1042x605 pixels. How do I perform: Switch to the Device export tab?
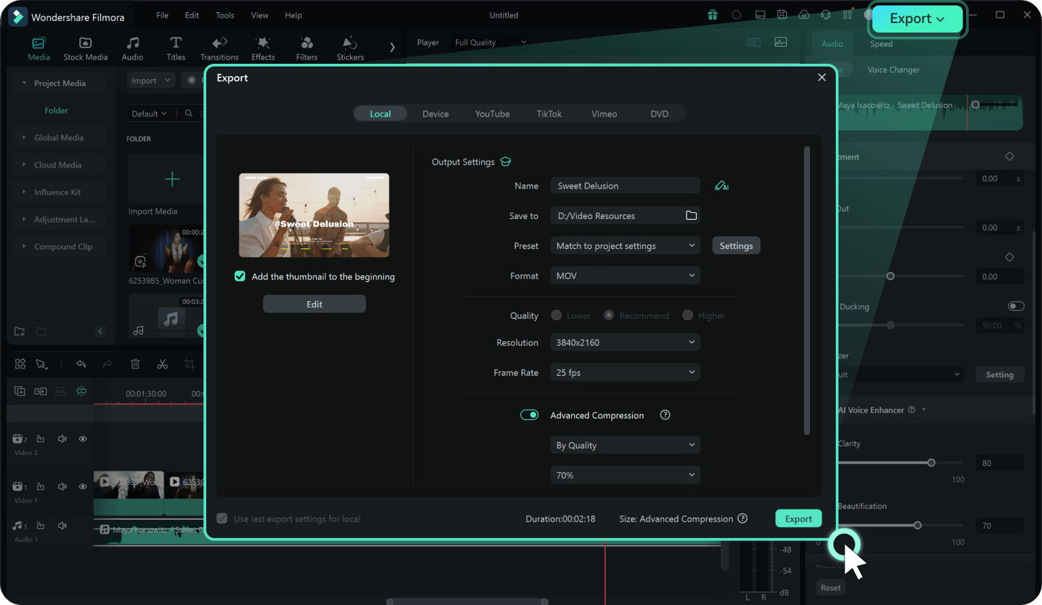(436, 113)
